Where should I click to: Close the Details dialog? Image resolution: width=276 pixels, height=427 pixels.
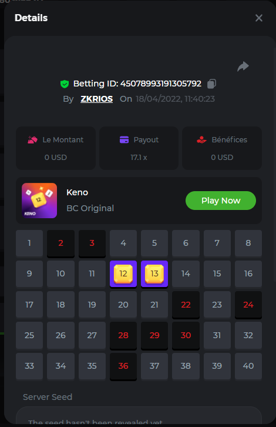coord(259,18)
